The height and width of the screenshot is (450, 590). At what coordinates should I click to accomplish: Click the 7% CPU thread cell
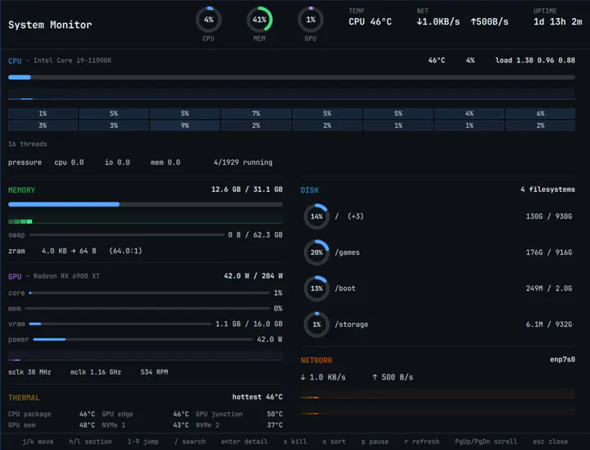256,113
